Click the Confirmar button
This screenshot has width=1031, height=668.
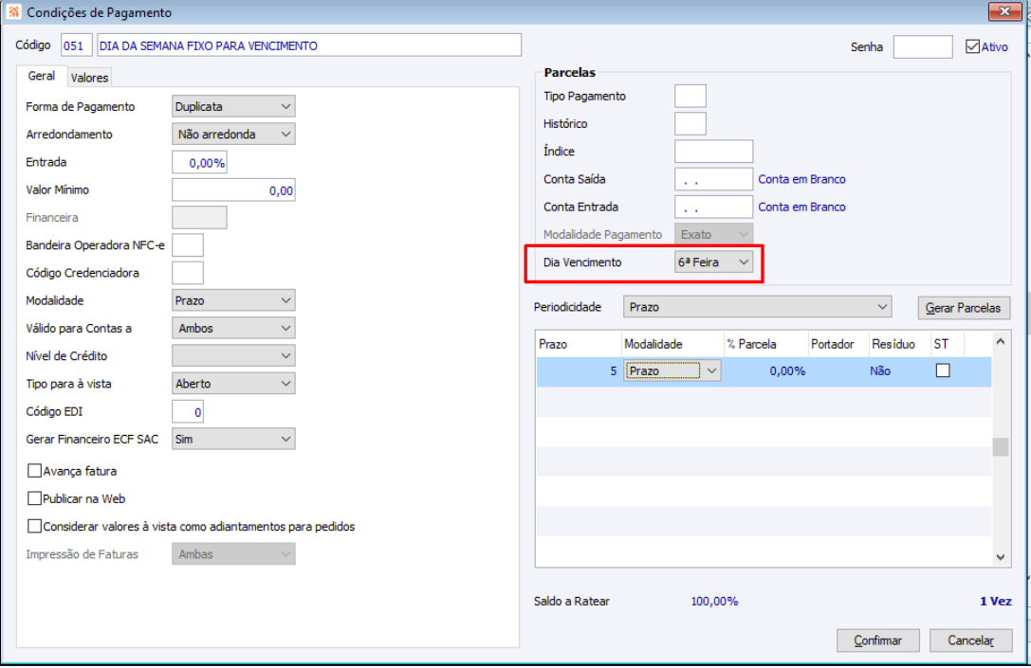point(877,641)
